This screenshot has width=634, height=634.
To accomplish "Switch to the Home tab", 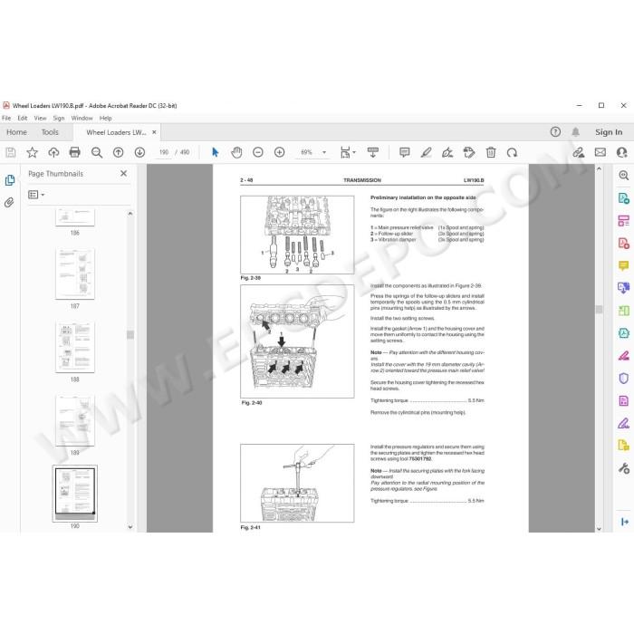I will [16, 132].
